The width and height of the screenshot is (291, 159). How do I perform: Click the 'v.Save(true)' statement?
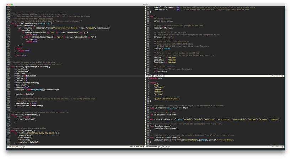tap(32, 39)
